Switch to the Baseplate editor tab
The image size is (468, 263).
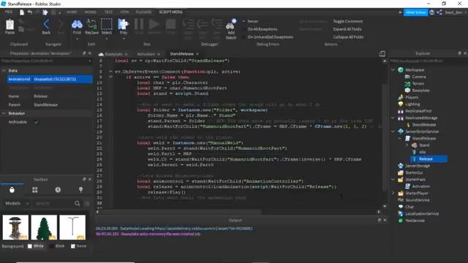tap(113, 54)
